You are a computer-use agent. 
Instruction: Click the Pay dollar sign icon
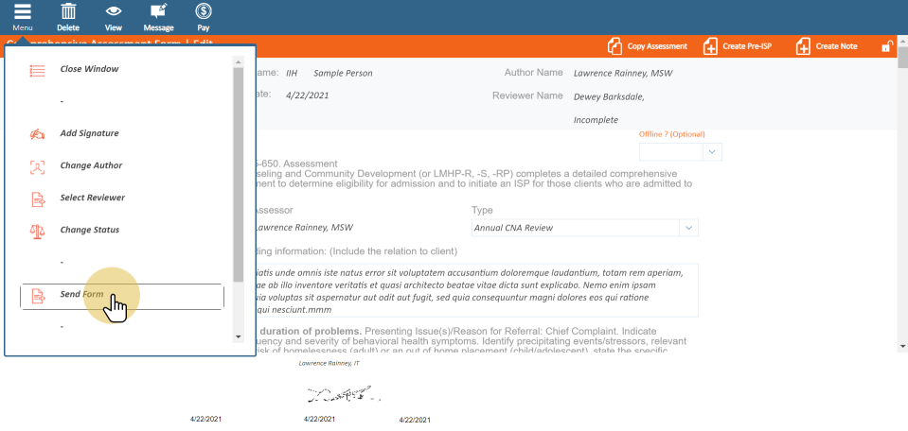tap(203, 12)
